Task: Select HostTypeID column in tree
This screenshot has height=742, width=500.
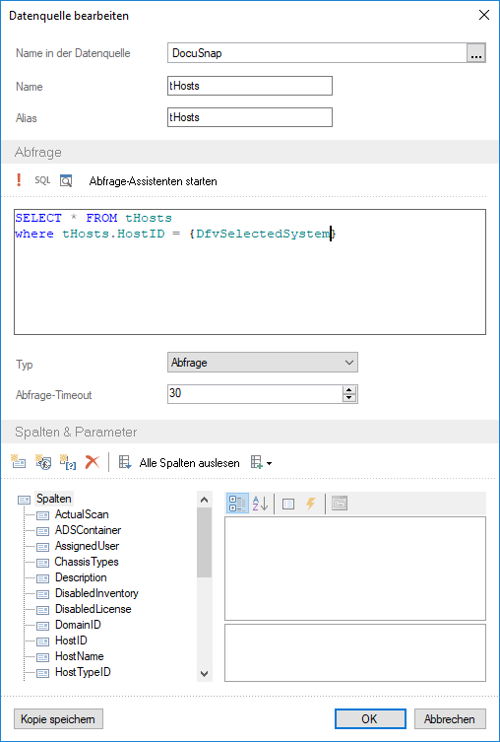Action: coord(84,672)
